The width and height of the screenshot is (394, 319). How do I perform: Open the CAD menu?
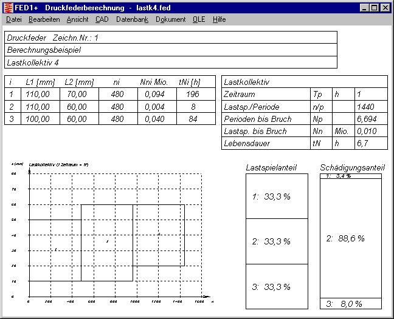(102, 19)
